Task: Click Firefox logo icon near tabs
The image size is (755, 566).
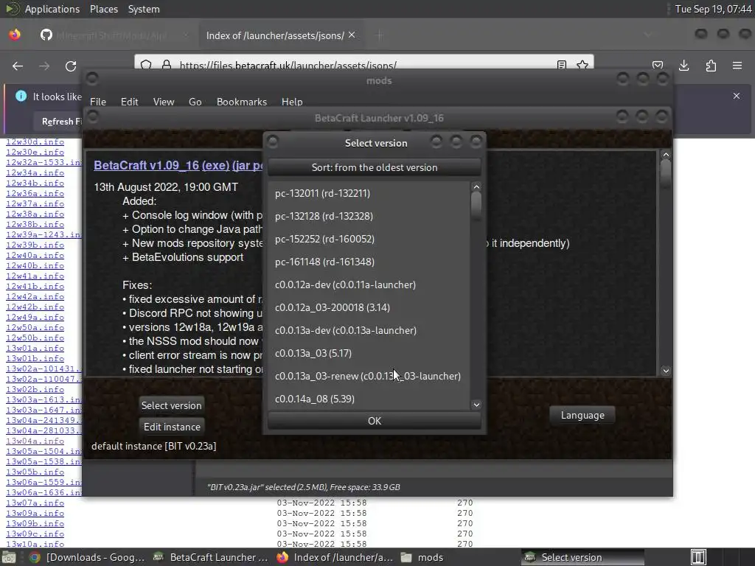Action: 15,35
